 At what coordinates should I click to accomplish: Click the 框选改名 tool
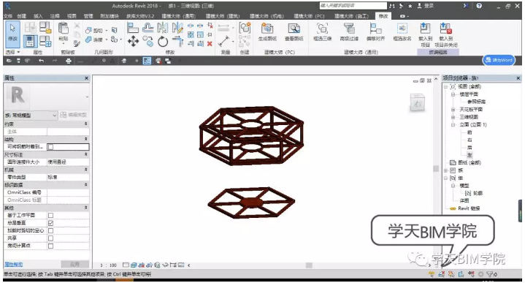click(x=402, y=31)
